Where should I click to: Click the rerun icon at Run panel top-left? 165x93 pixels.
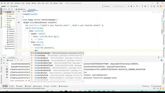click(4, 60)
